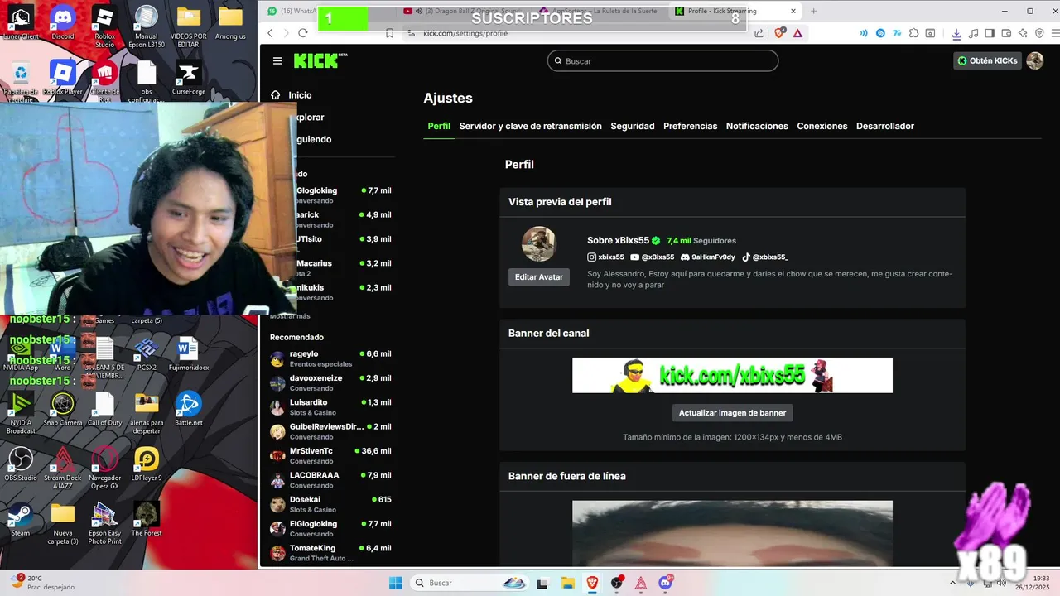The height and width of the screenshot is (596, 1060).
Task: Click the Instagram xbixs55 social link
Action: point(605,257)
